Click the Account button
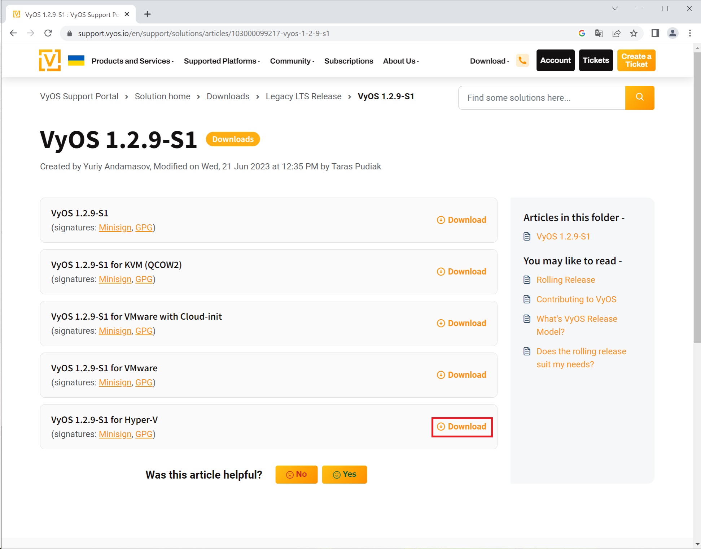 (x=555, y=60)
